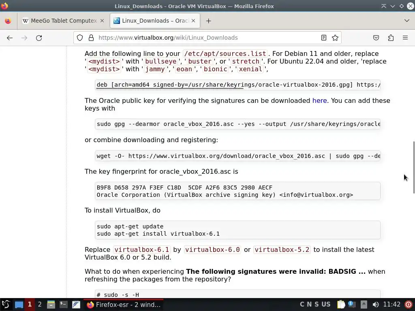The width and height of the screenshot is (415, 311).
Task: Follow the 'here' public key link
Action: point(319,101)
